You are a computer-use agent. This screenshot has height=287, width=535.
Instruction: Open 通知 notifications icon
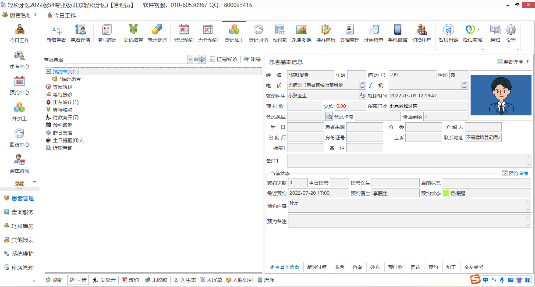pyautogui.click(x=495, y=33)
